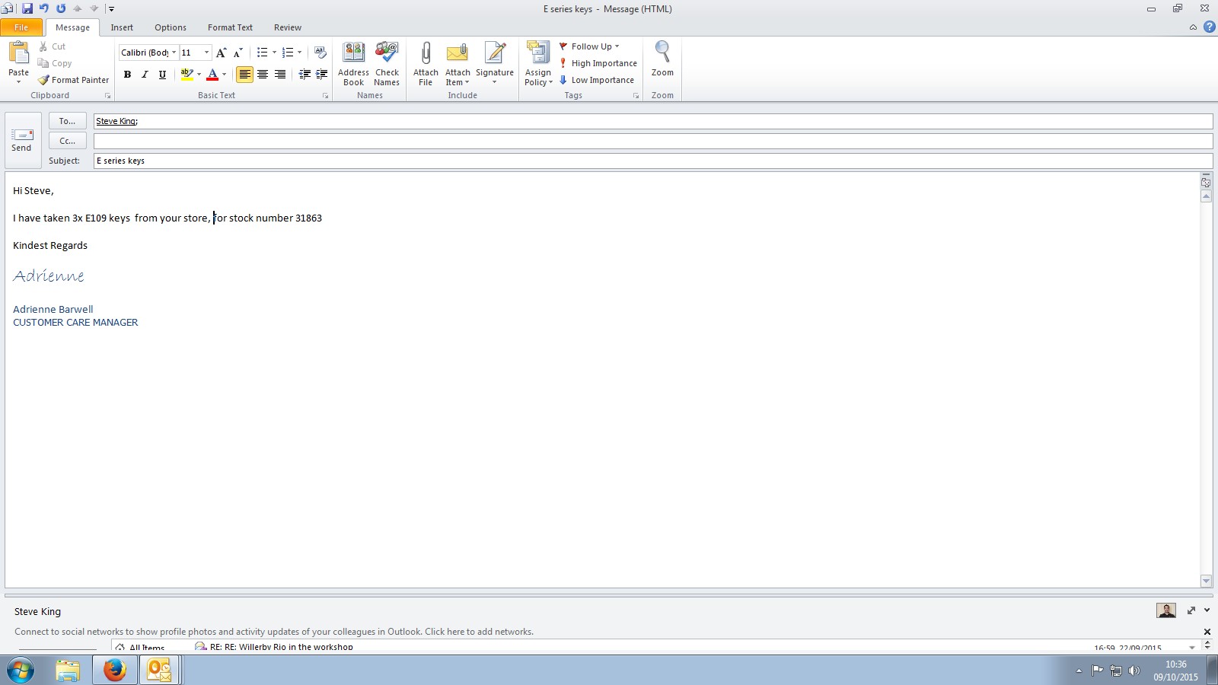Apply the text highlight color
The image size is (1218, 685).
[187, 74]
